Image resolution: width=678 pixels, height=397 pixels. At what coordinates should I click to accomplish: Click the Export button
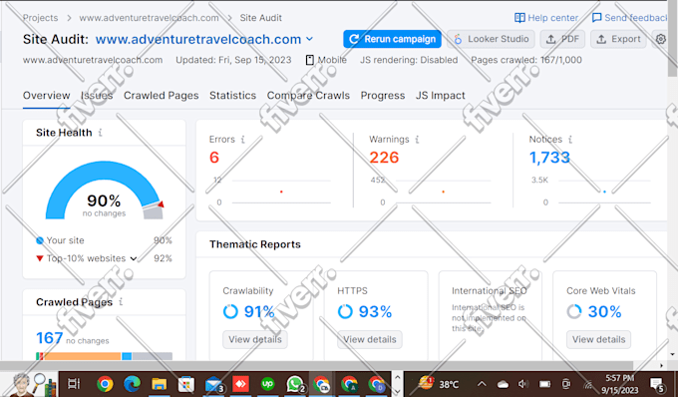click(618, 39)
